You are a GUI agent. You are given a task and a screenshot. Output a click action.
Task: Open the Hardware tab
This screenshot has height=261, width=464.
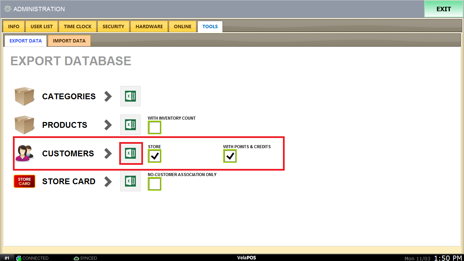149,27
